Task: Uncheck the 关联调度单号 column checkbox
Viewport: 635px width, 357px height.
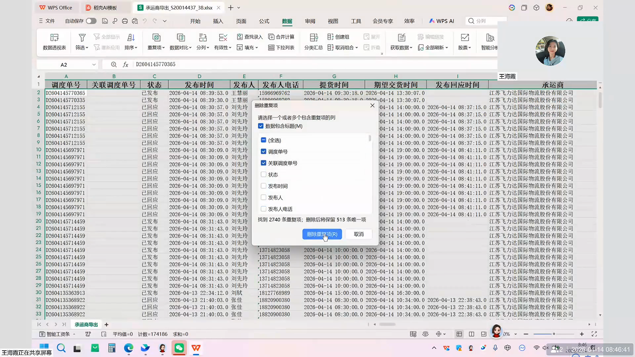Action: pos(264,163)
